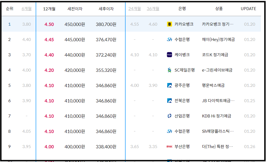
Task: Click the 세후이자 column header
Action: coord(106,9)
